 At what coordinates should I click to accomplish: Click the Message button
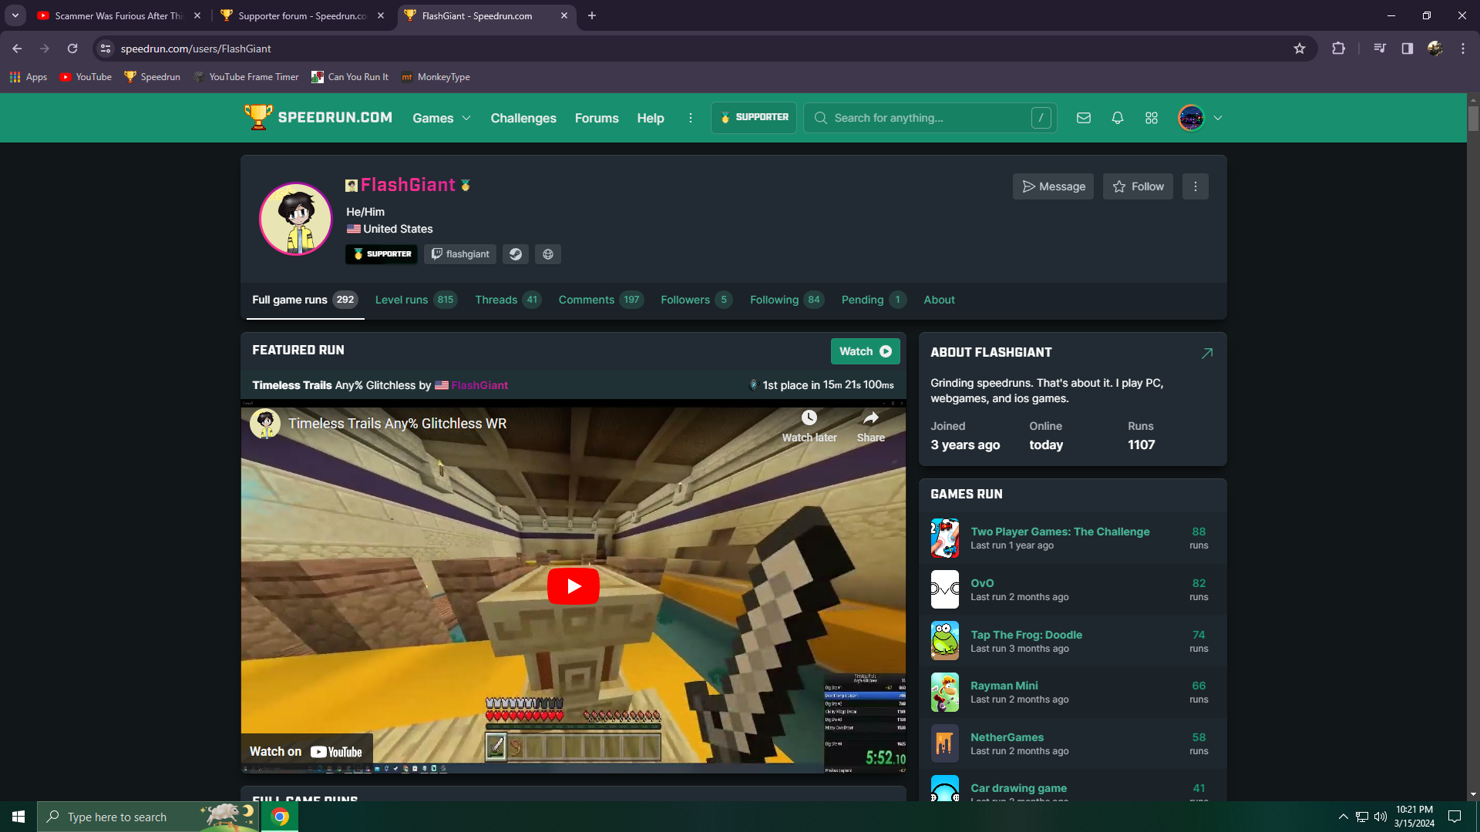[1053, 186]
